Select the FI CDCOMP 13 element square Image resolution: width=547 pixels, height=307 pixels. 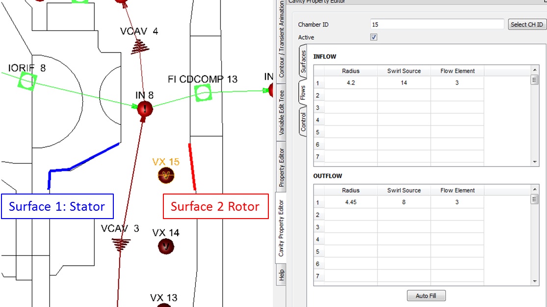coord(203,93)
